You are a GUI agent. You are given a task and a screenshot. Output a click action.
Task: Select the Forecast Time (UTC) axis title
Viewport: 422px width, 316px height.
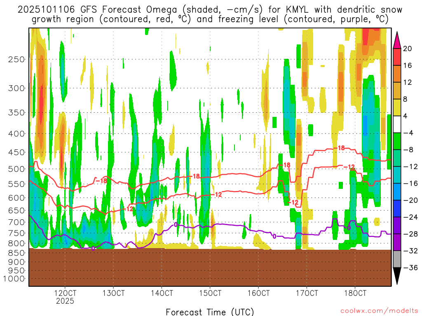(210, 312)
